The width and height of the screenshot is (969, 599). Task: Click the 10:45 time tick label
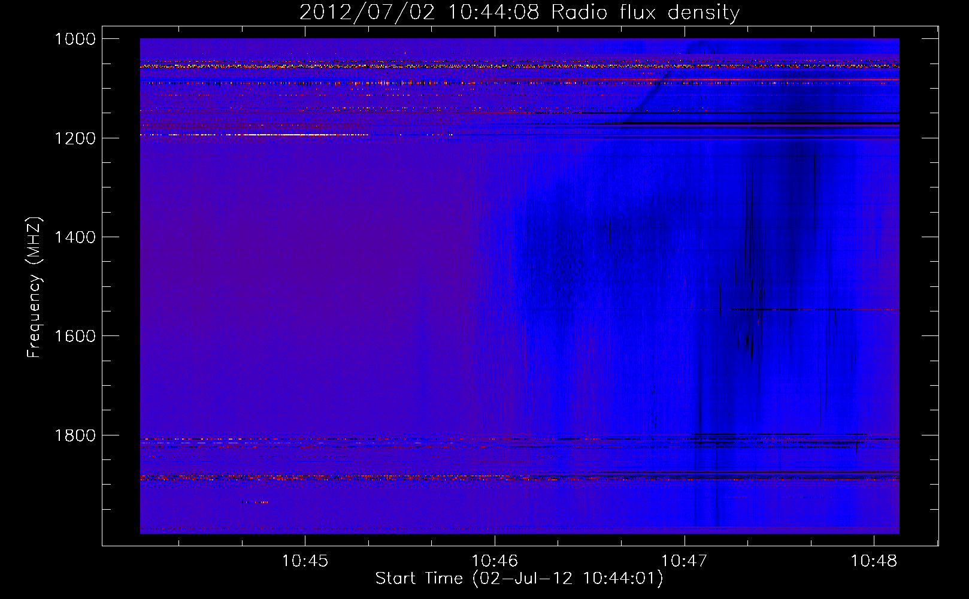(x=305, y=561)
